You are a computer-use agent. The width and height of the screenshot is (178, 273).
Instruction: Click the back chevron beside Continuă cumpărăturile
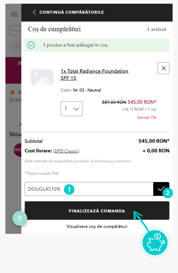34,12
